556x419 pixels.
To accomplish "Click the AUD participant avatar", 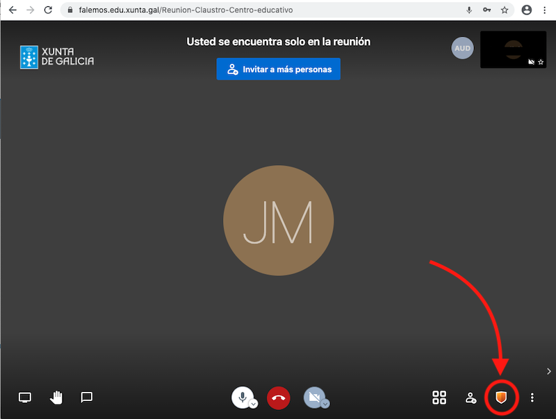I will pyautogui.click(x=462, y=49).
